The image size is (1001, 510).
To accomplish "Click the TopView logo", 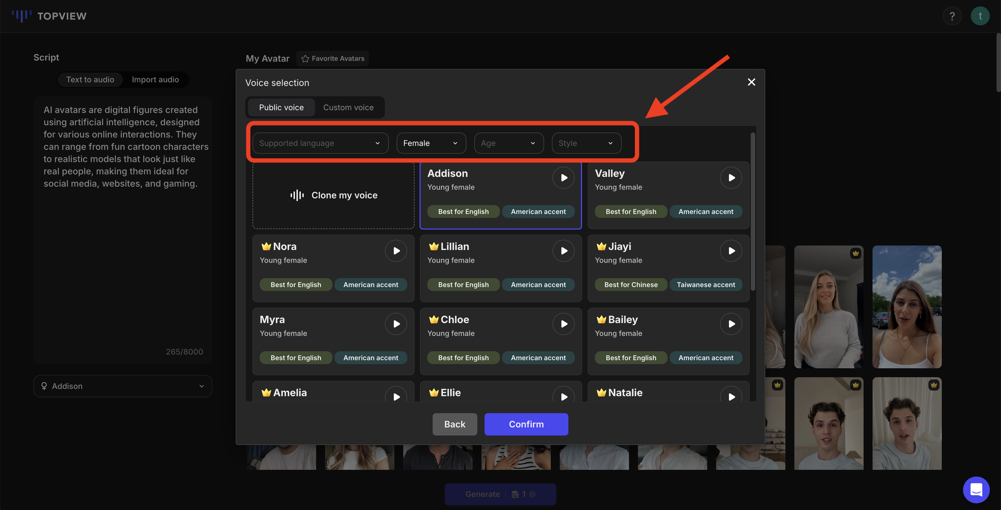I will [49, 16].
